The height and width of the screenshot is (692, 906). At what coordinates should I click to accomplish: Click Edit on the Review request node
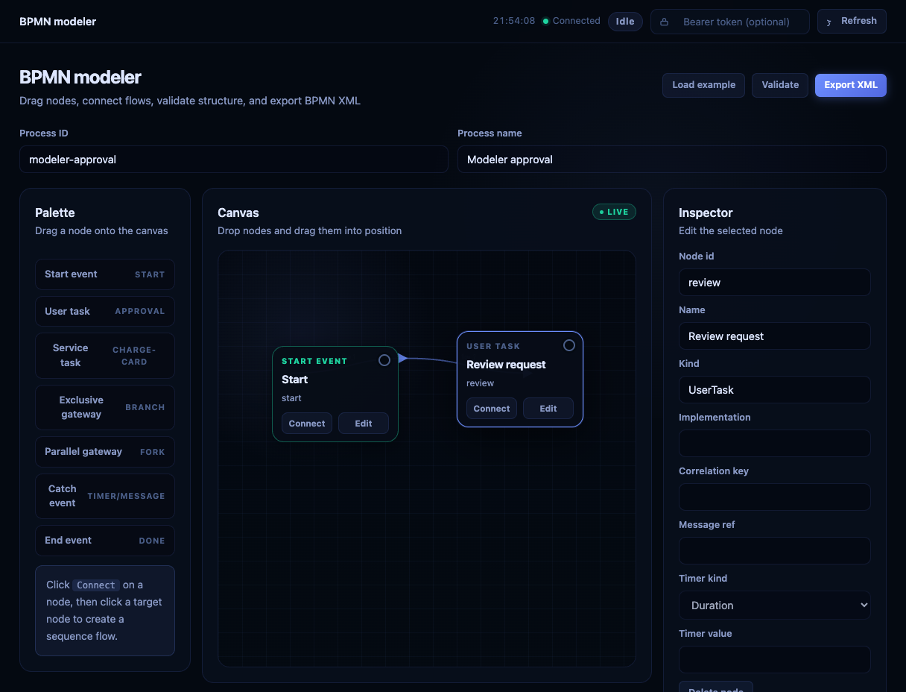pyautogui.click(x=548, y=409)
